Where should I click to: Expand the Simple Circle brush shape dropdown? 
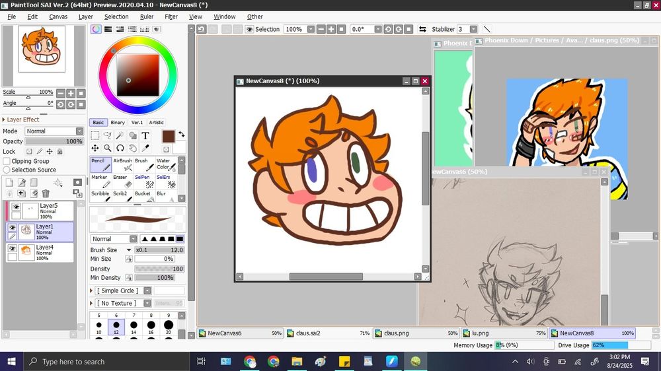coord(147,290)
